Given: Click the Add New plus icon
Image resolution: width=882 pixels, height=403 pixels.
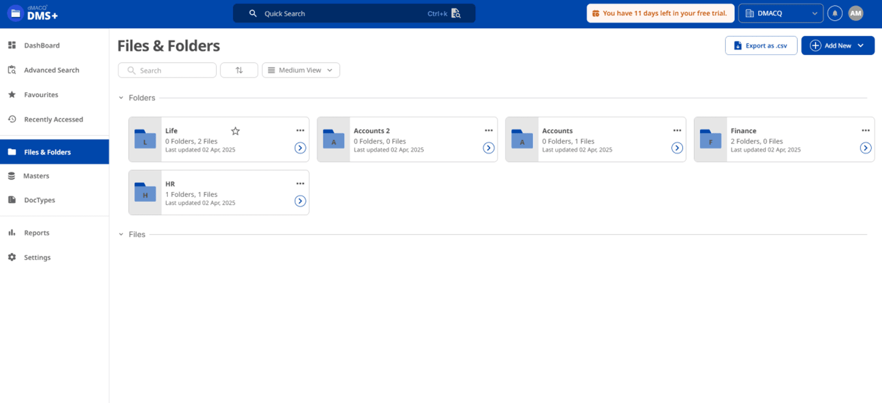Looking at the screenshot, I should [815, 46].
